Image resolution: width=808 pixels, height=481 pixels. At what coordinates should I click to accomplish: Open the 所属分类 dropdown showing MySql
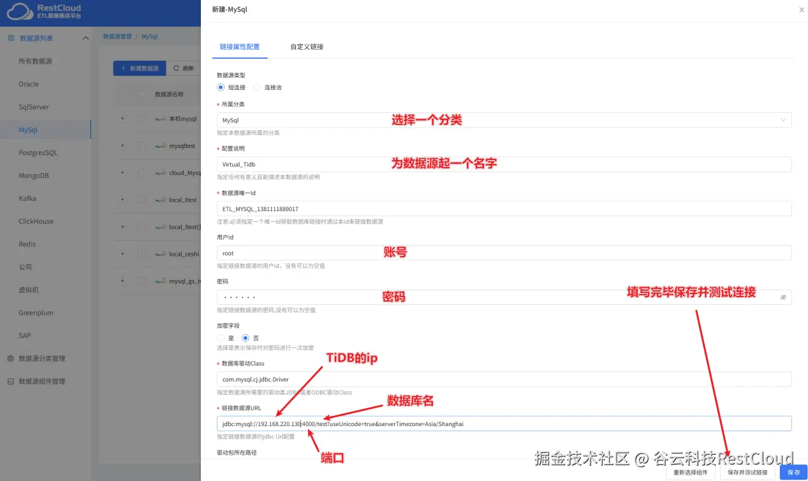[x=504, y=120]
